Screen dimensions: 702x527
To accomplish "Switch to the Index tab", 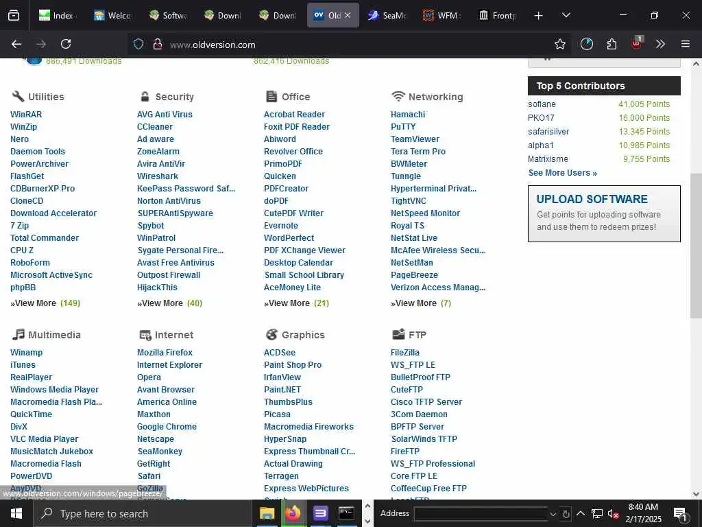I will (58, 16).
